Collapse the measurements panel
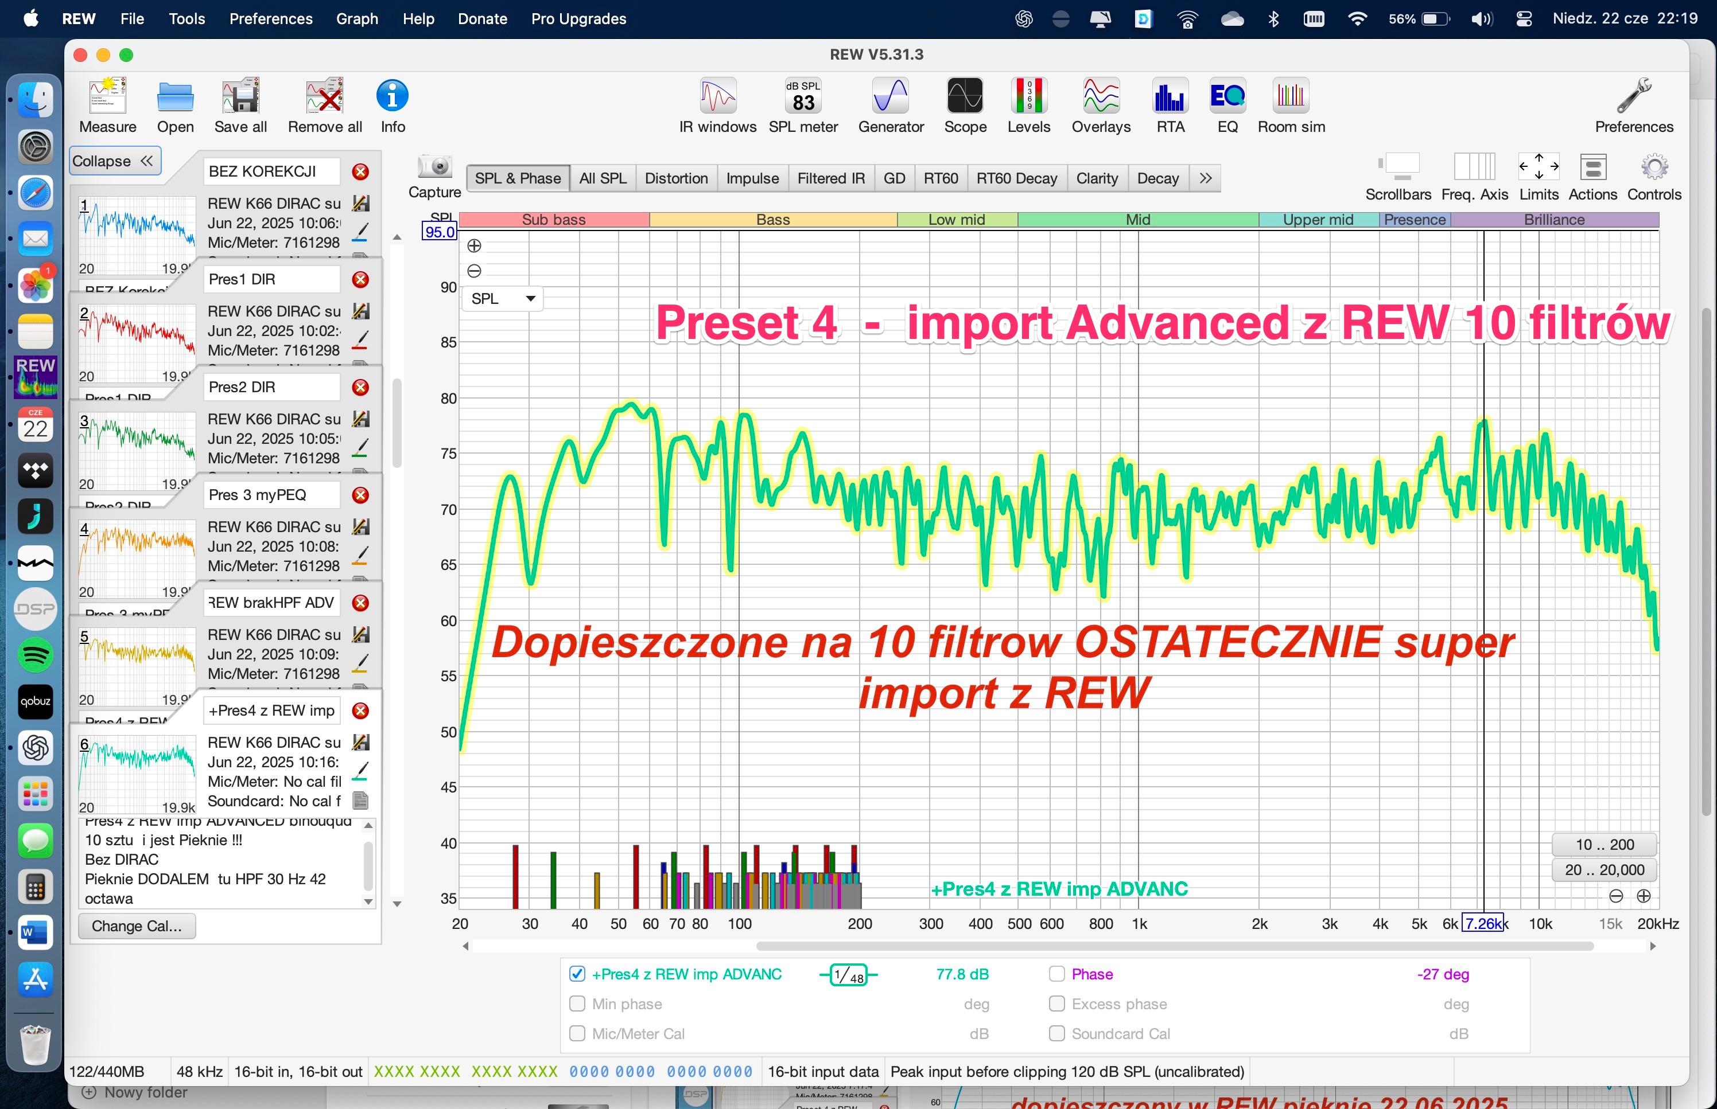Viewport: 1717px width, 1109px height. 115,161
